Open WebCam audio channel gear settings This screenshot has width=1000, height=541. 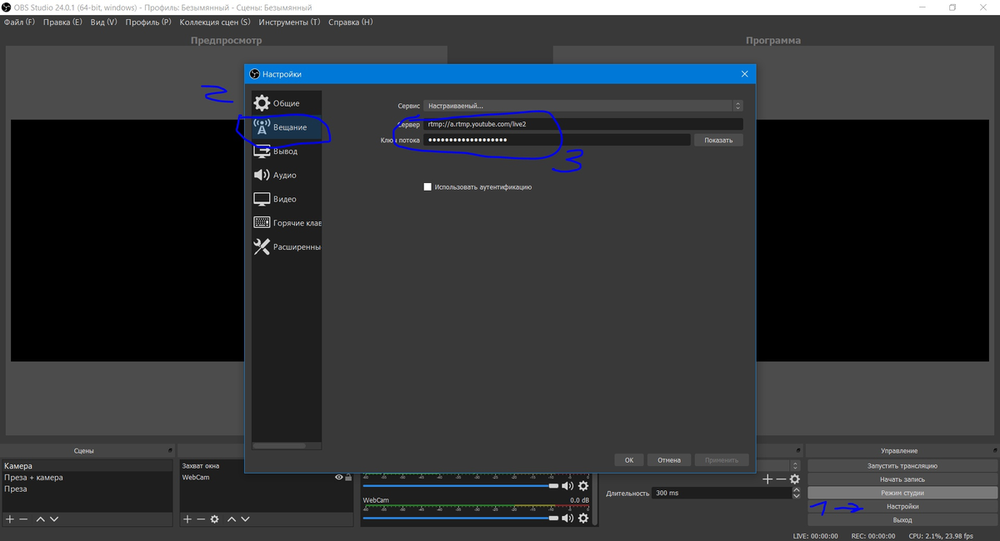coord(583,518)
